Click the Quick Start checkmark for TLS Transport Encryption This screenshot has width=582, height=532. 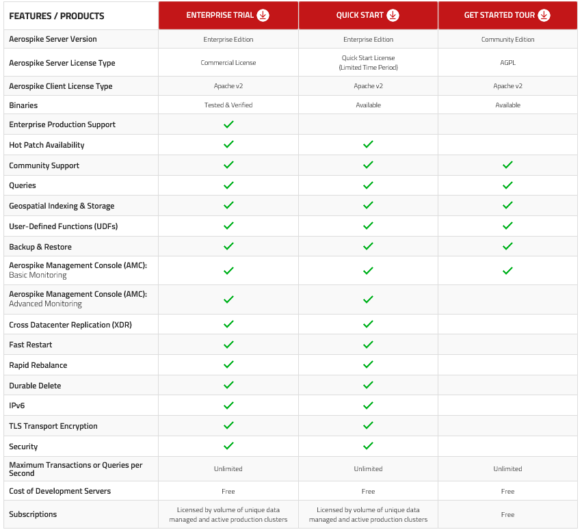point(368,425)
